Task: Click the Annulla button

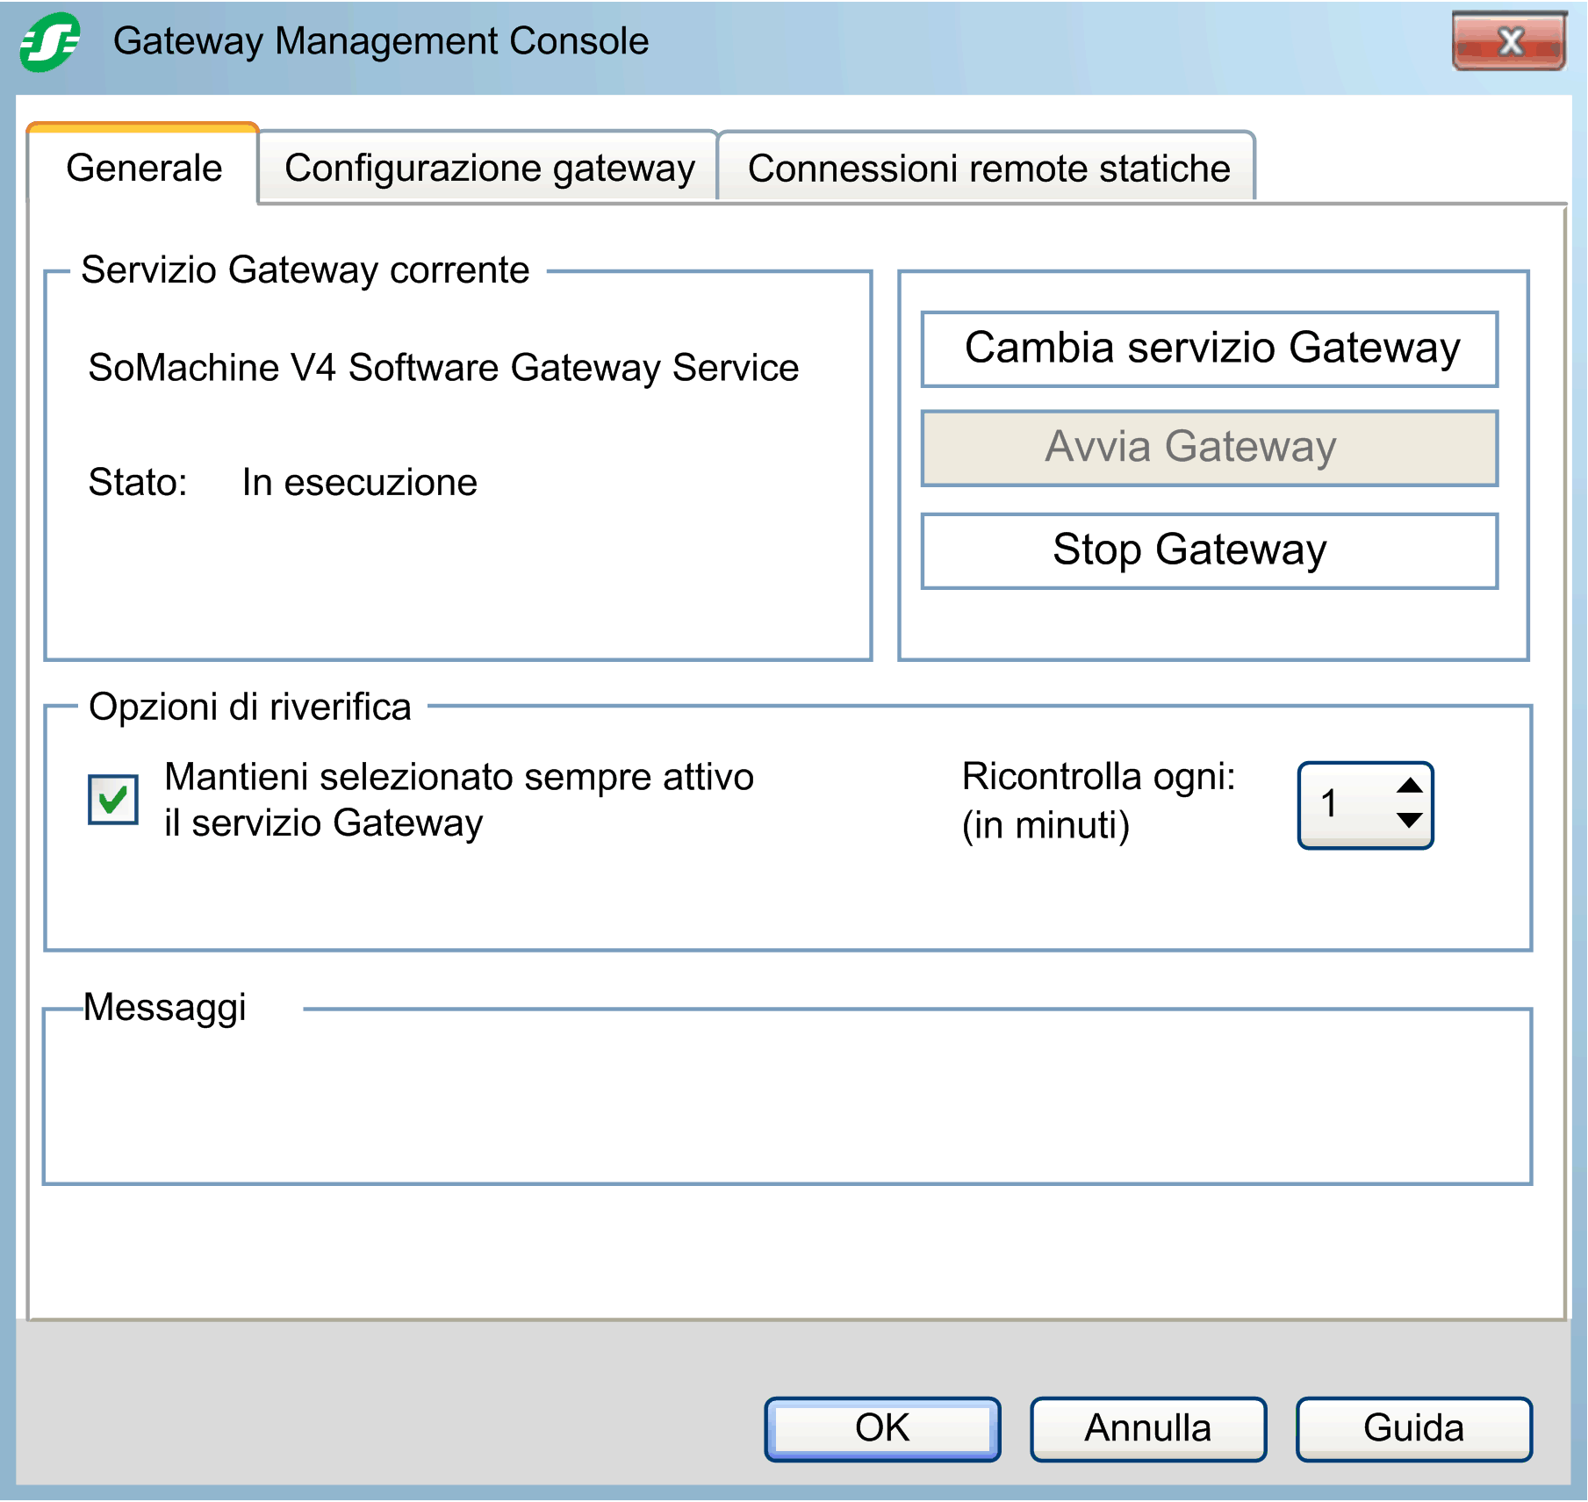Action: click(1148, 1428)
